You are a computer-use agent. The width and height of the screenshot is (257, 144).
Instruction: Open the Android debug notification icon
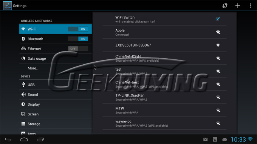coord(224,139)
